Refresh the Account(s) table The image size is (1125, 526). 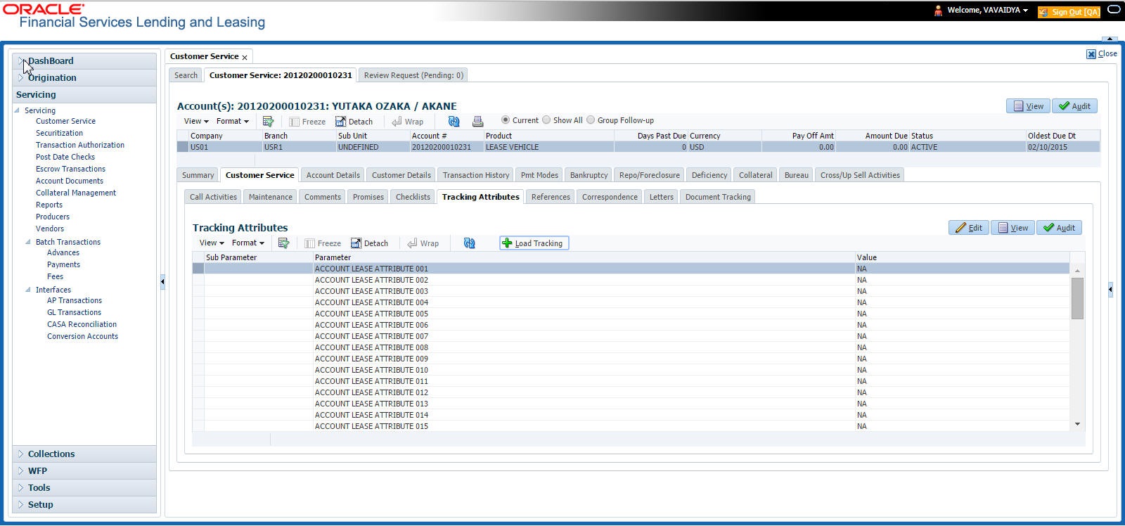pos(454,121)
